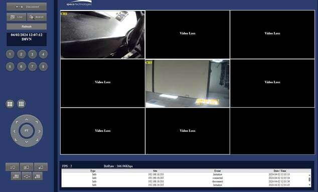
Task: Pan camera right with PTZ arrow
Action: point(39,131)
